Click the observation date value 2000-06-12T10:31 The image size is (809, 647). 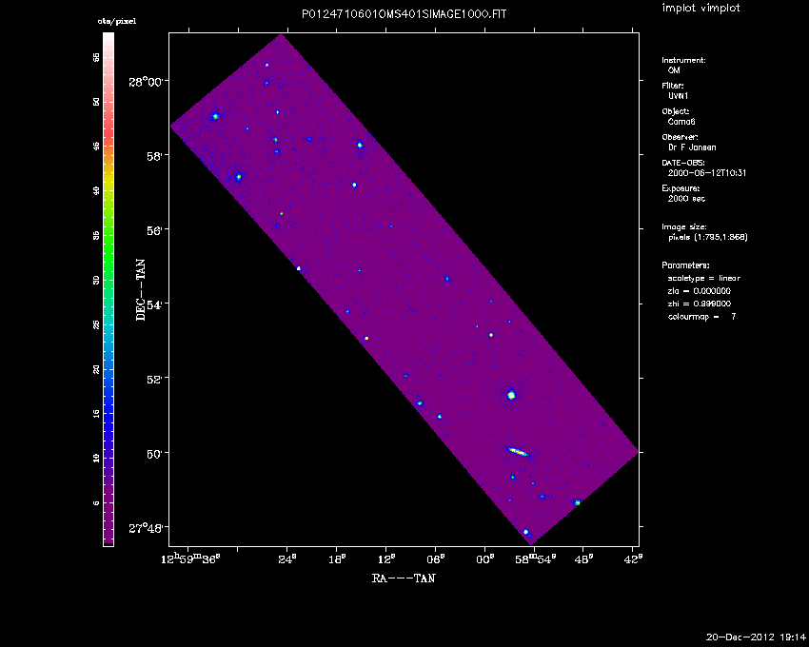point(707,173)
